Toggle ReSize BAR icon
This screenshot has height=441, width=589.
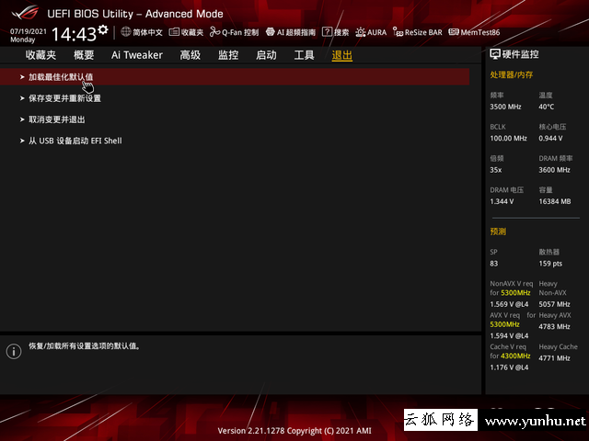(398, 32)
